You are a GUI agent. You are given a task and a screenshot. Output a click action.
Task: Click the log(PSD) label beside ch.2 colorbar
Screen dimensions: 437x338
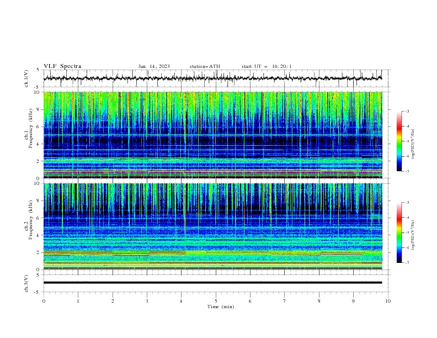[413, 235]
